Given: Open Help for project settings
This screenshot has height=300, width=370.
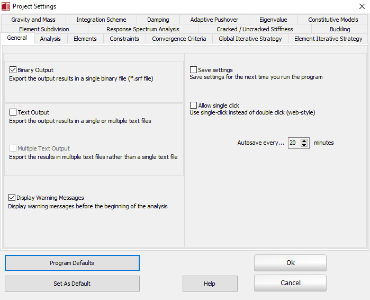Looking at the screenshot, I should (x=210, y=284).
